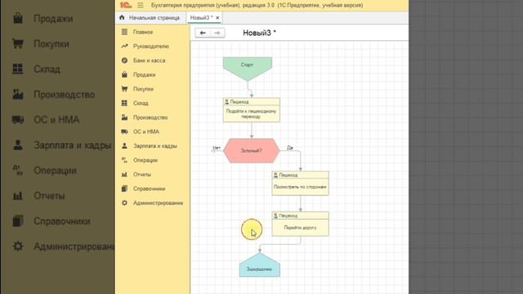Open Отчеты in the yellow sections panel

click(142, 175)
